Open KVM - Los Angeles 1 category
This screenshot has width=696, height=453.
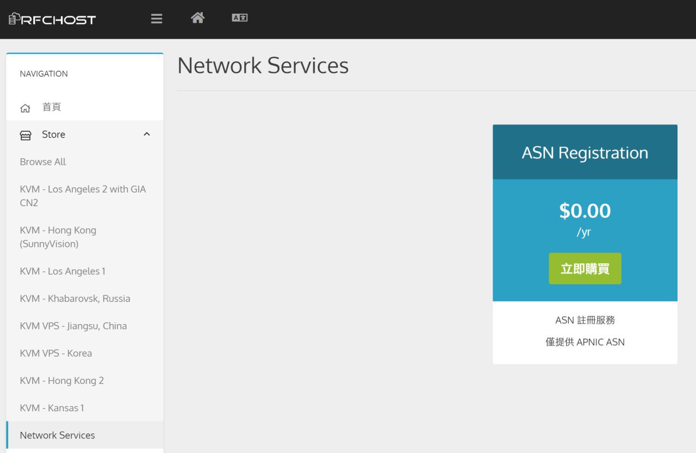point(63,271)
